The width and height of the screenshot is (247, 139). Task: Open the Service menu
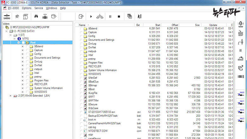click(x=39, y=8)
